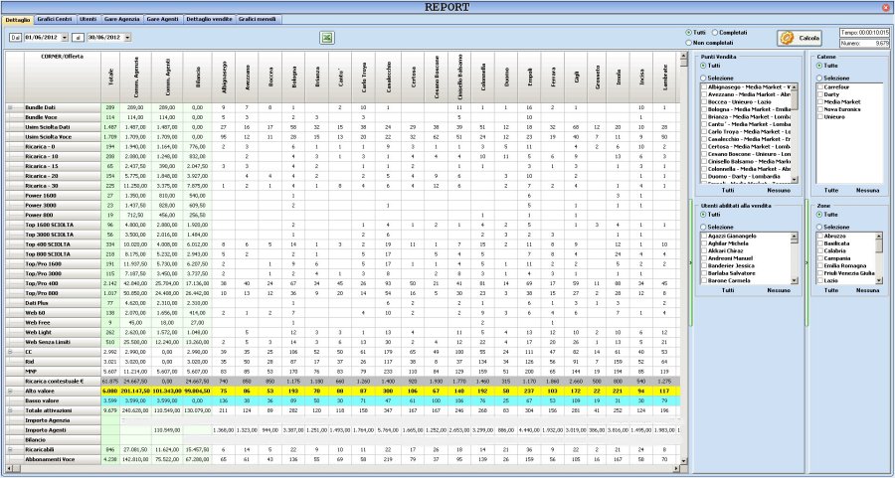Collapse the Bundle Dati row group
895x478 pixels.
tap(10, 106)
